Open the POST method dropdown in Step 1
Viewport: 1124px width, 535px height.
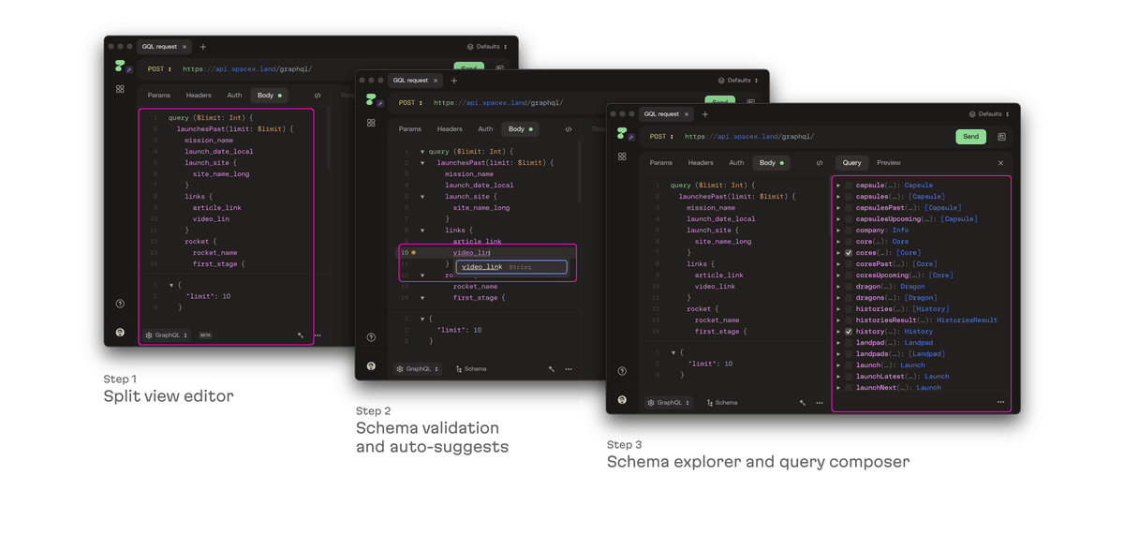coord(159,69)
